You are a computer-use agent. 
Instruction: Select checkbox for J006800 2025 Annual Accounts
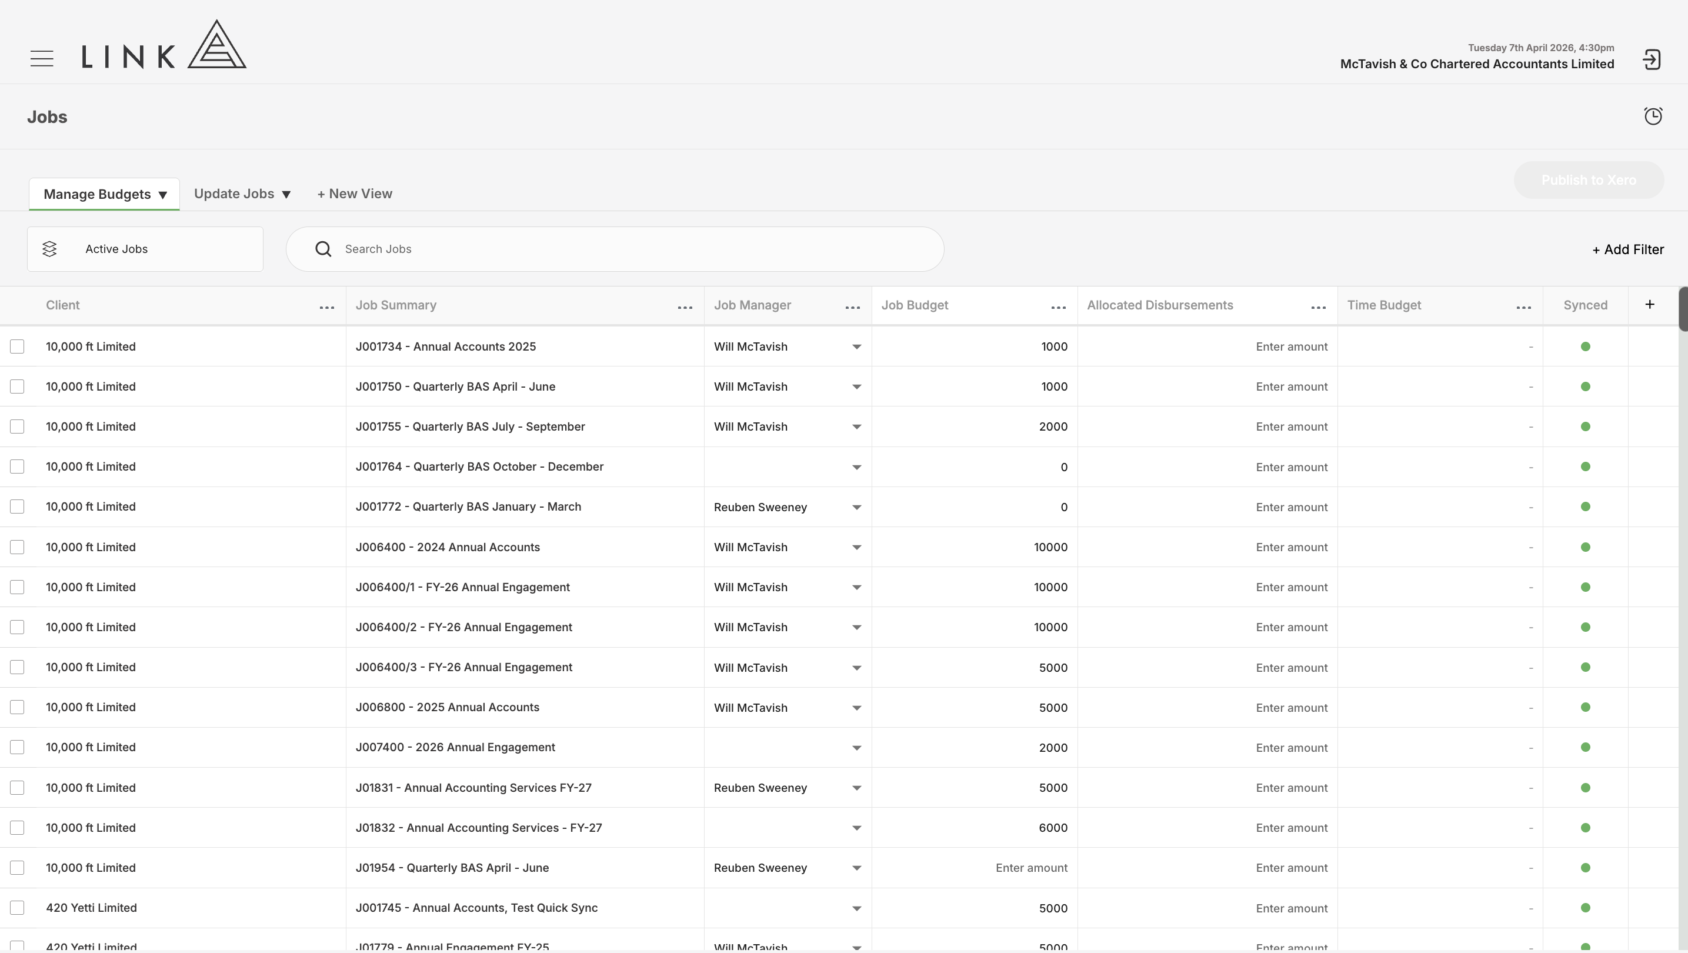17,707
